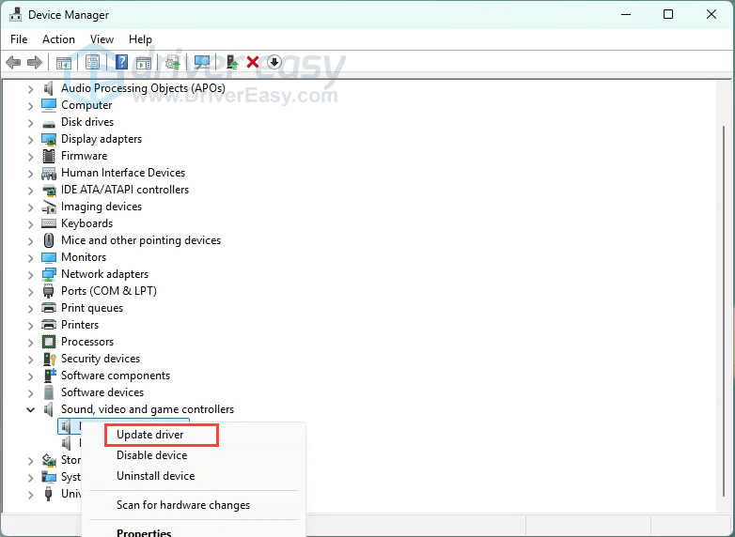Expand the Display adapters category

tap(31, 139)
